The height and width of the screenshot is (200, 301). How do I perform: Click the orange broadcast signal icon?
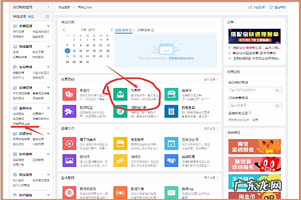[x=120, y=192]
